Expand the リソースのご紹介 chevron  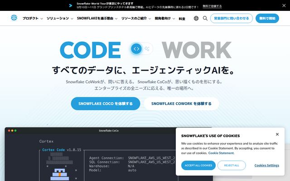point(150,19)
